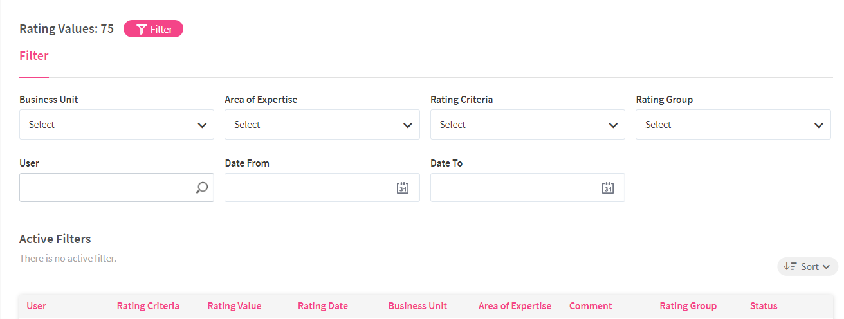The width and height of the screenshot is (844, 319).
Task: Open the Sort options menu
Action: coord(808,266)
